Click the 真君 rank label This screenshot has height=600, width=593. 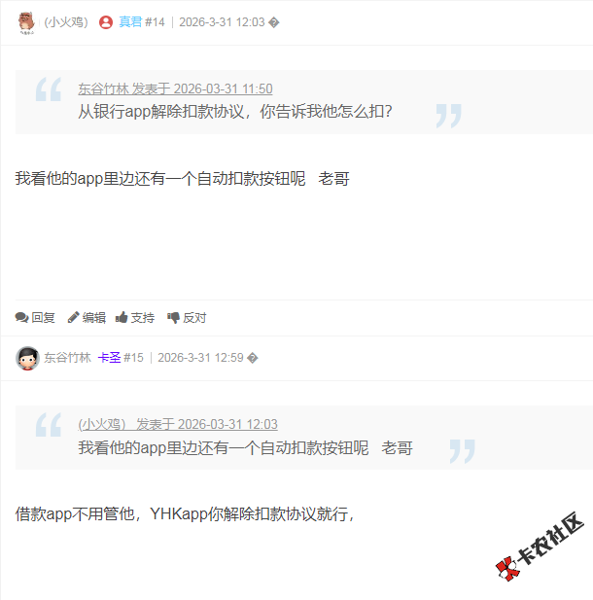pyautogui.click(x=130, y=21)
